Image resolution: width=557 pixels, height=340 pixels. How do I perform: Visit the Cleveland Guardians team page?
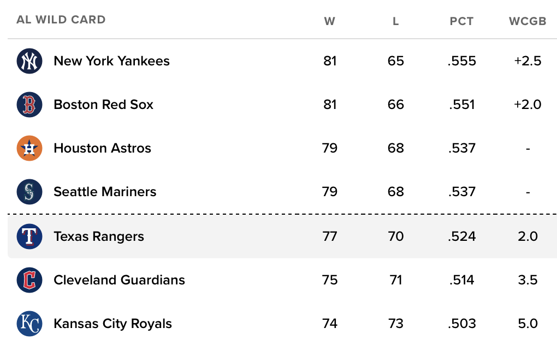coord(119,280)
